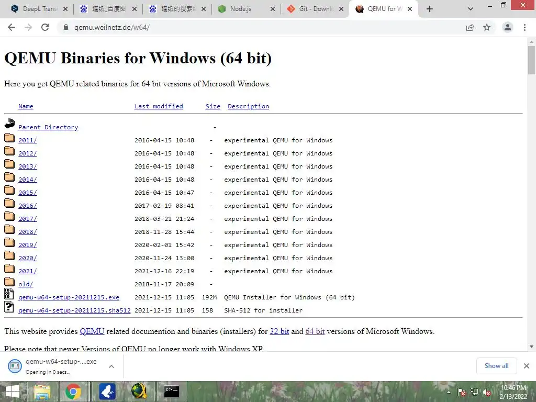
Task: Click unknown file icon beside sha512
Action: click(9, 307)
